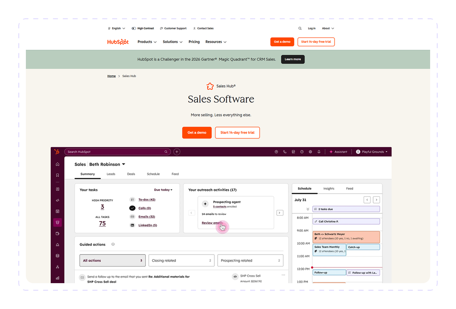
Task: Collapse the tasks due double chevron
Action: [308, 209]
